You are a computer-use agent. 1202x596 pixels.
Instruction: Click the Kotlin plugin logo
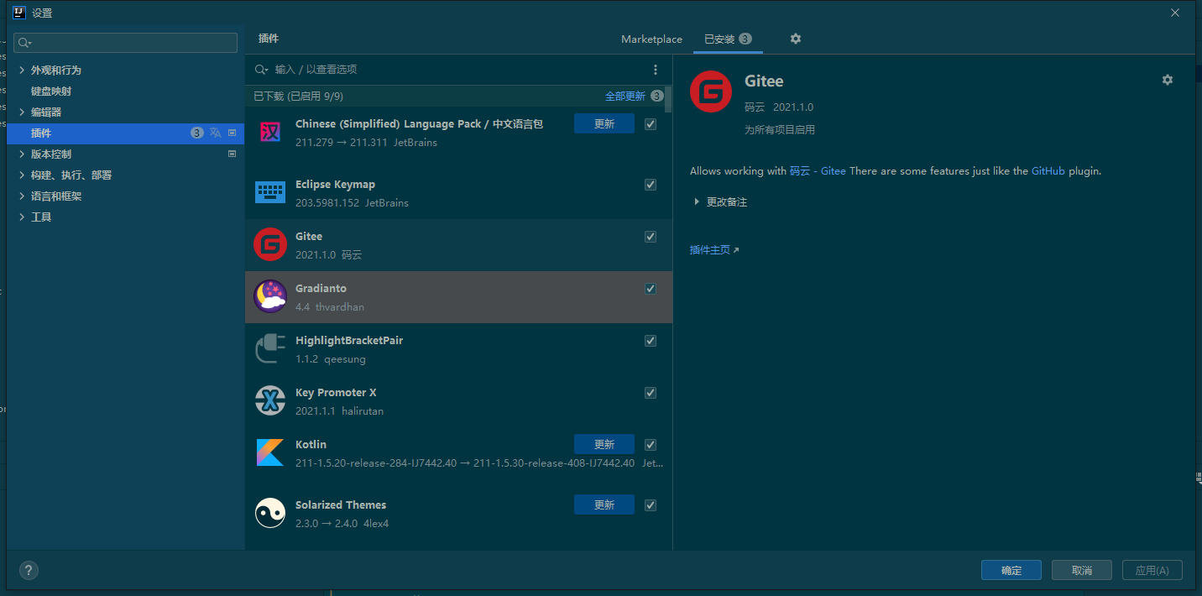(270, 452)
